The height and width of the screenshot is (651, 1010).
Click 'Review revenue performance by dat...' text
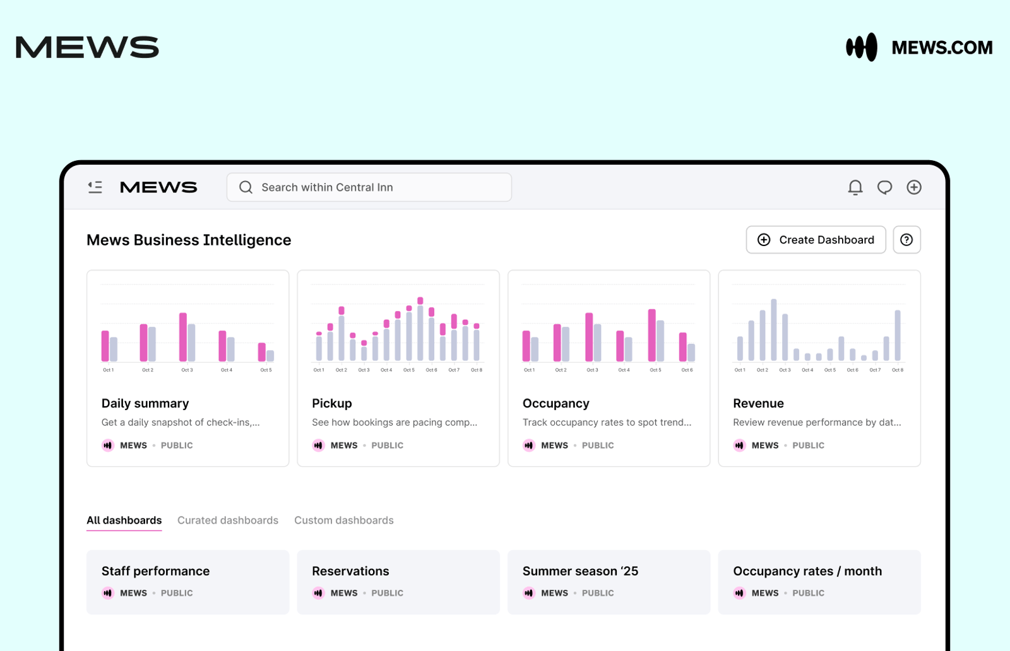pyautogui.click(x=817, y=423)
